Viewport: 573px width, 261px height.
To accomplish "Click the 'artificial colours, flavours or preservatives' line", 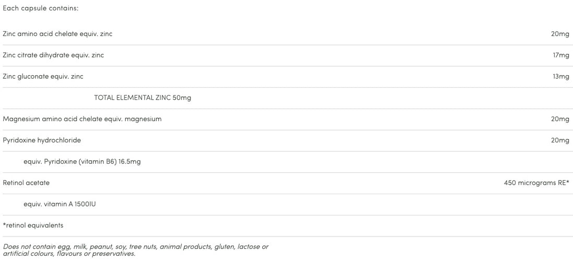I will coord(69,254).
